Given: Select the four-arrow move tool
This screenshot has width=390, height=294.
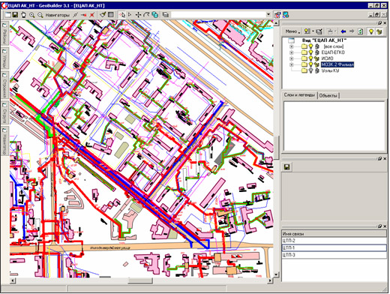Looking at the screenshot, I should 138,15.
